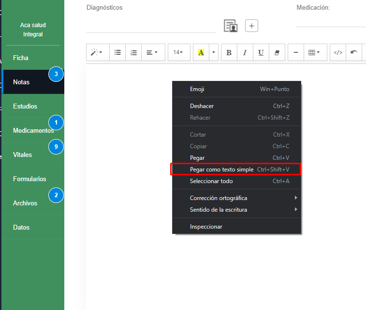This screenshot has width=366, height=310.
Task: Expand the paragraph alignment dropdown
Action: click(152, 53)
